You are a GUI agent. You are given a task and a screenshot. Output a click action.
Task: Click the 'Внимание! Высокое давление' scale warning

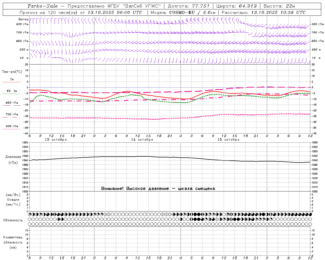point(158,188)
